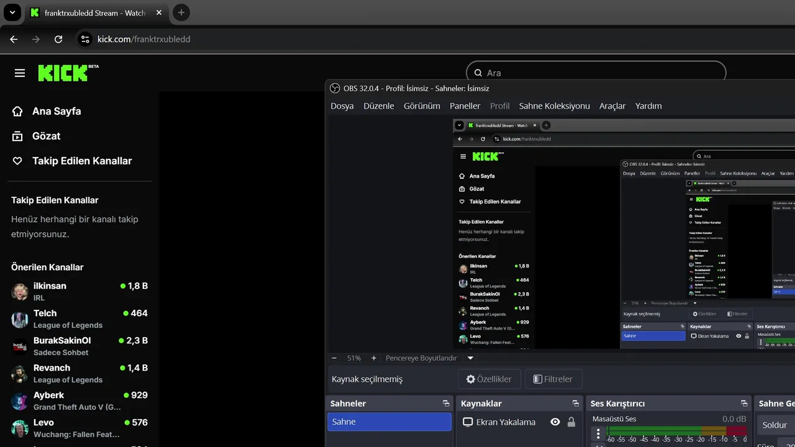Screen dimensions: 795x447
Task: Open the Görünüm menu in OBS
Action: (x=422, y=106)
